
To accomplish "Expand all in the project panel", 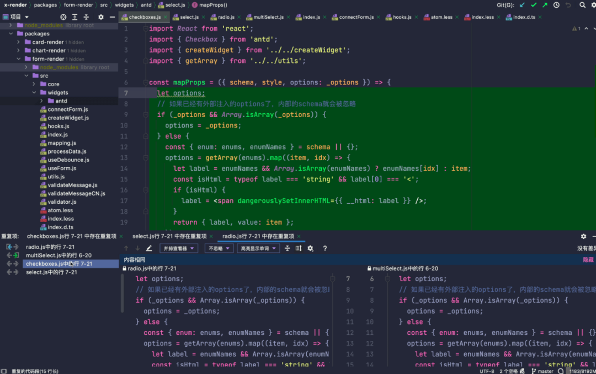I will tap(74, 17).
